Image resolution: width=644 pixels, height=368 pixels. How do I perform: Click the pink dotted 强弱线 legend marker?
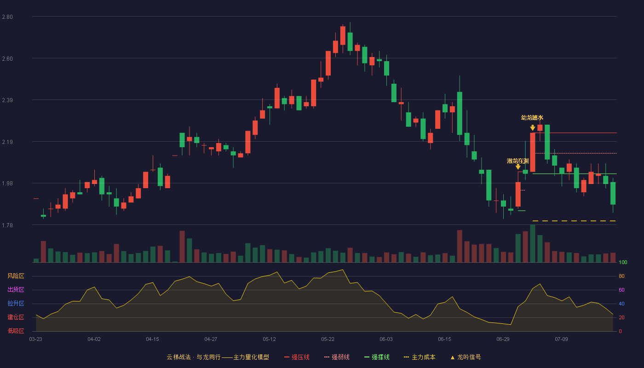(327, 357)
